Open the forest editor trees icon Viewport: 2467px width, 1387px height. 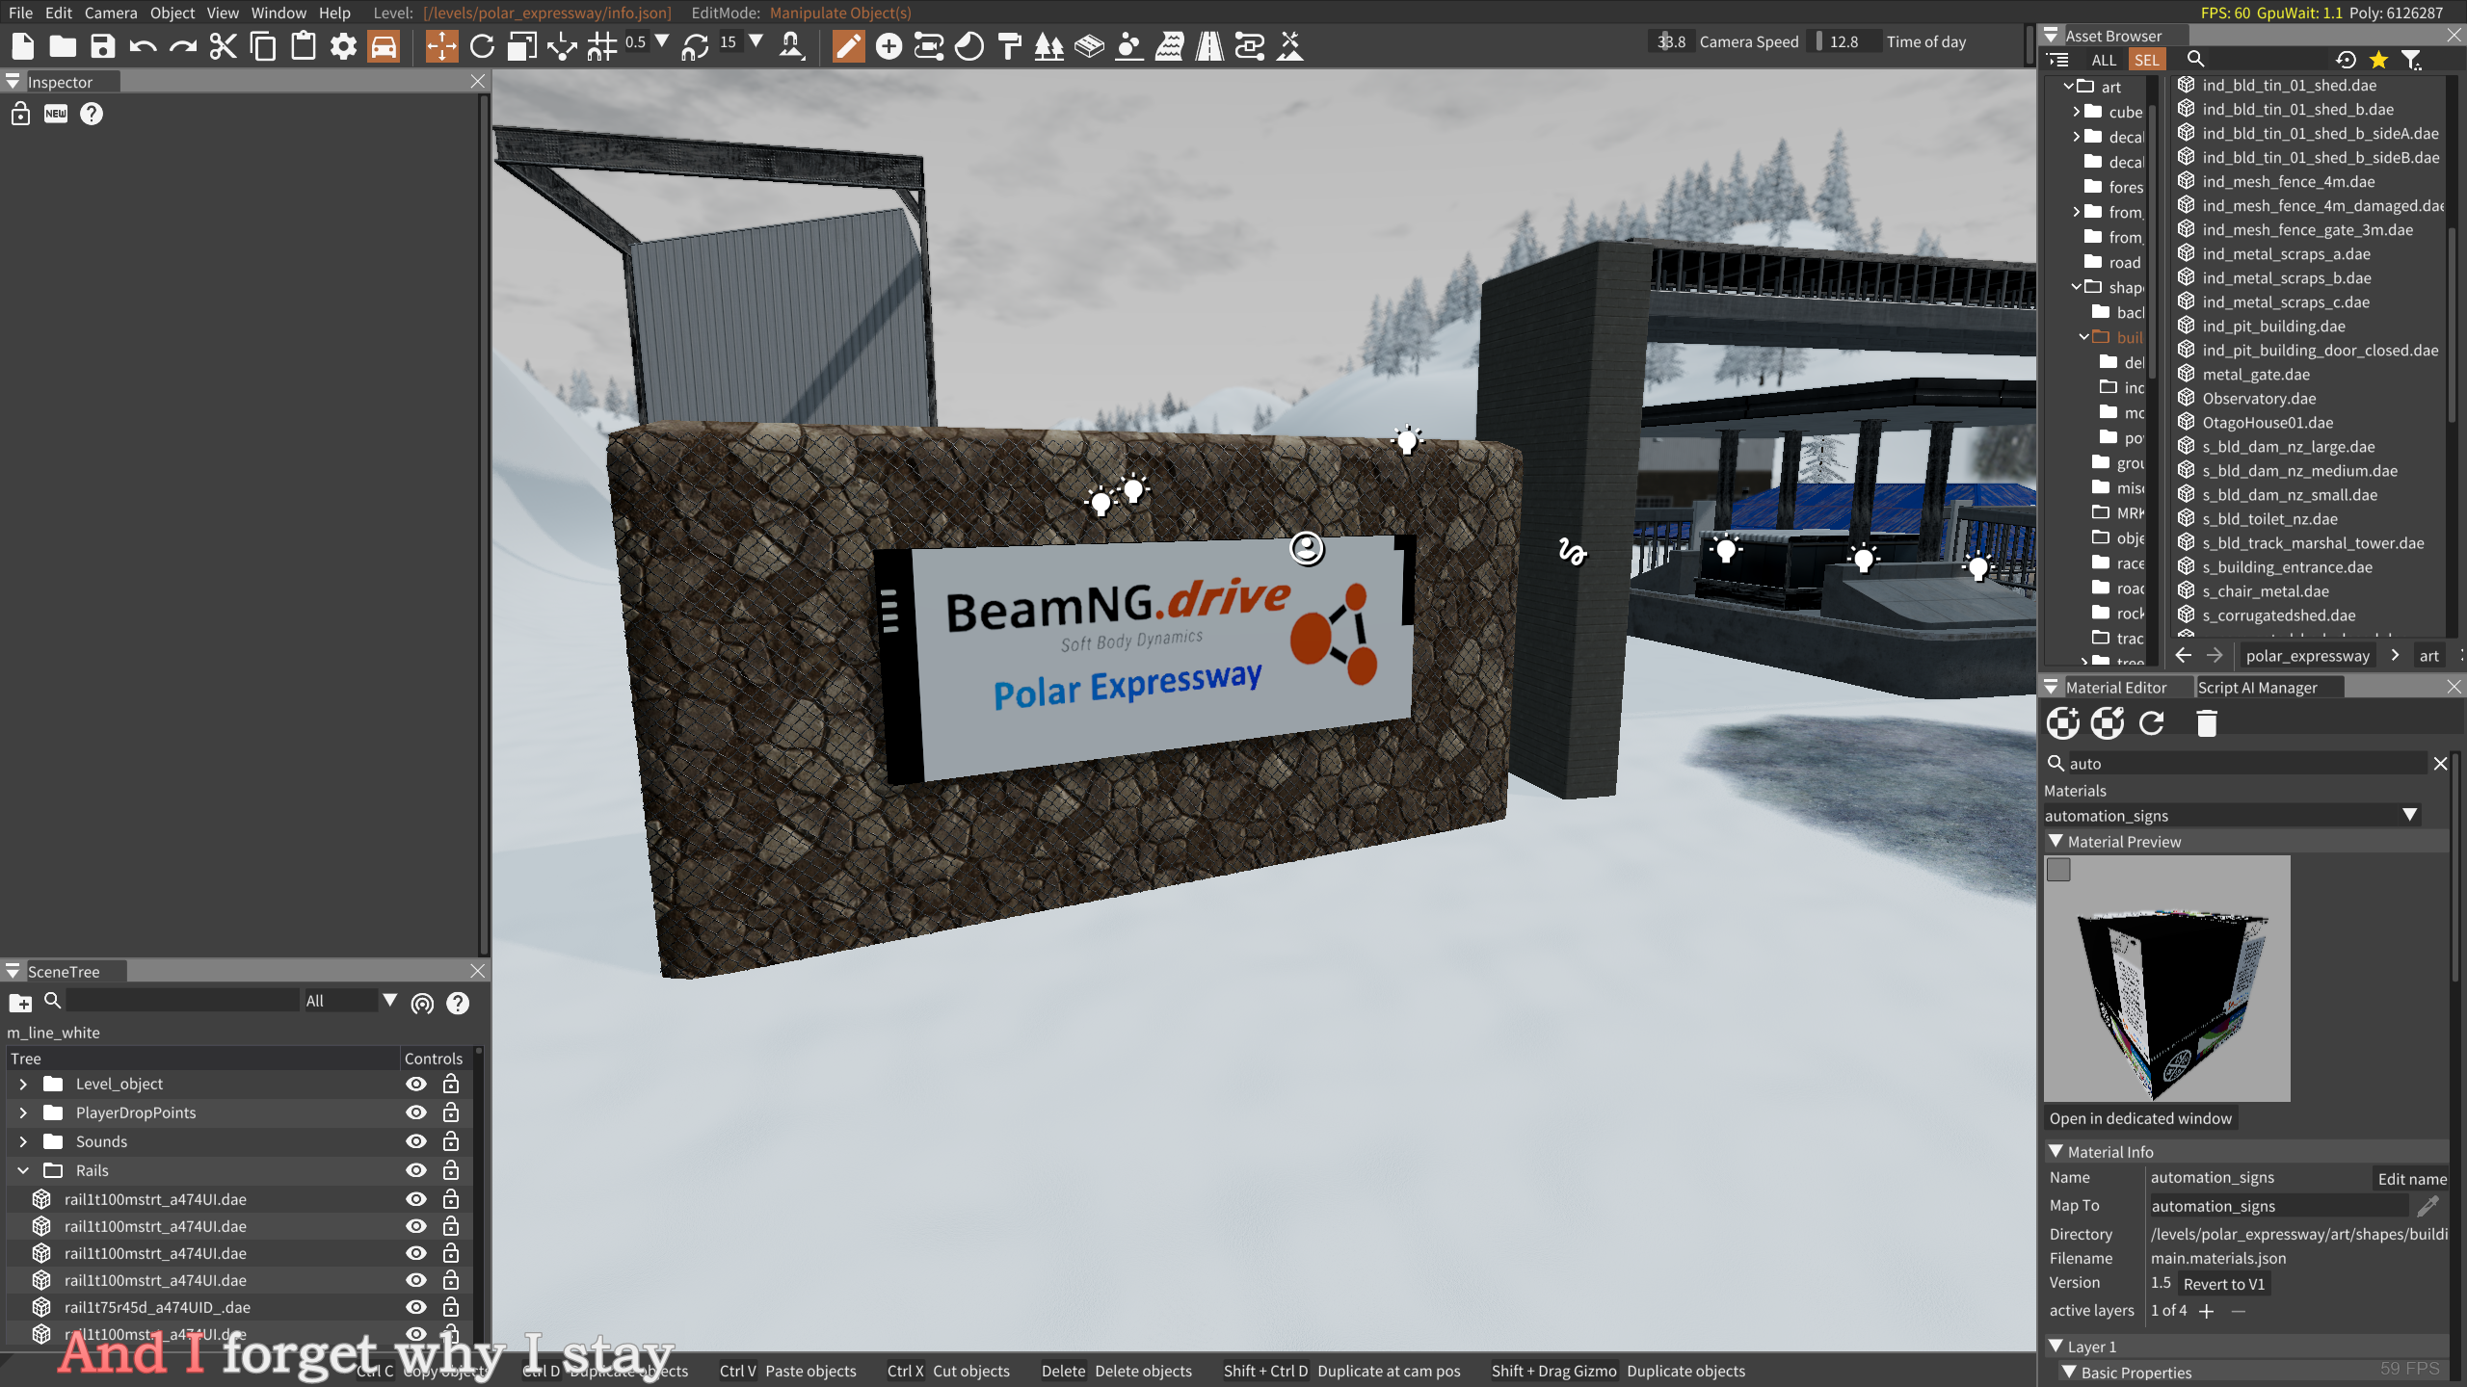(x=1048, y=45)
